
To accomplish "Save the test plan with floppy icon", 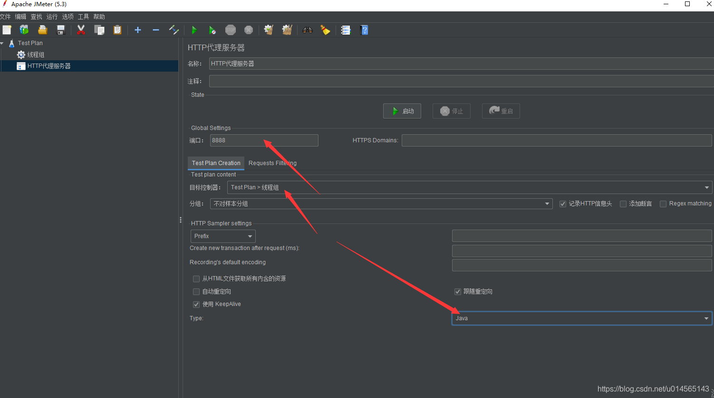I will [x=61, y=30].
